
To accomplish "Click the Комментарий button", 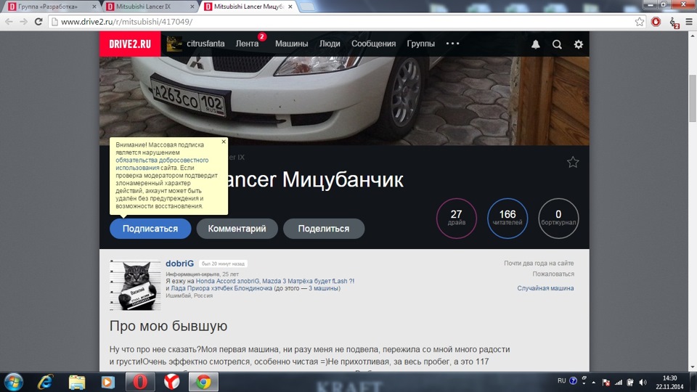I will pos(237,229).
